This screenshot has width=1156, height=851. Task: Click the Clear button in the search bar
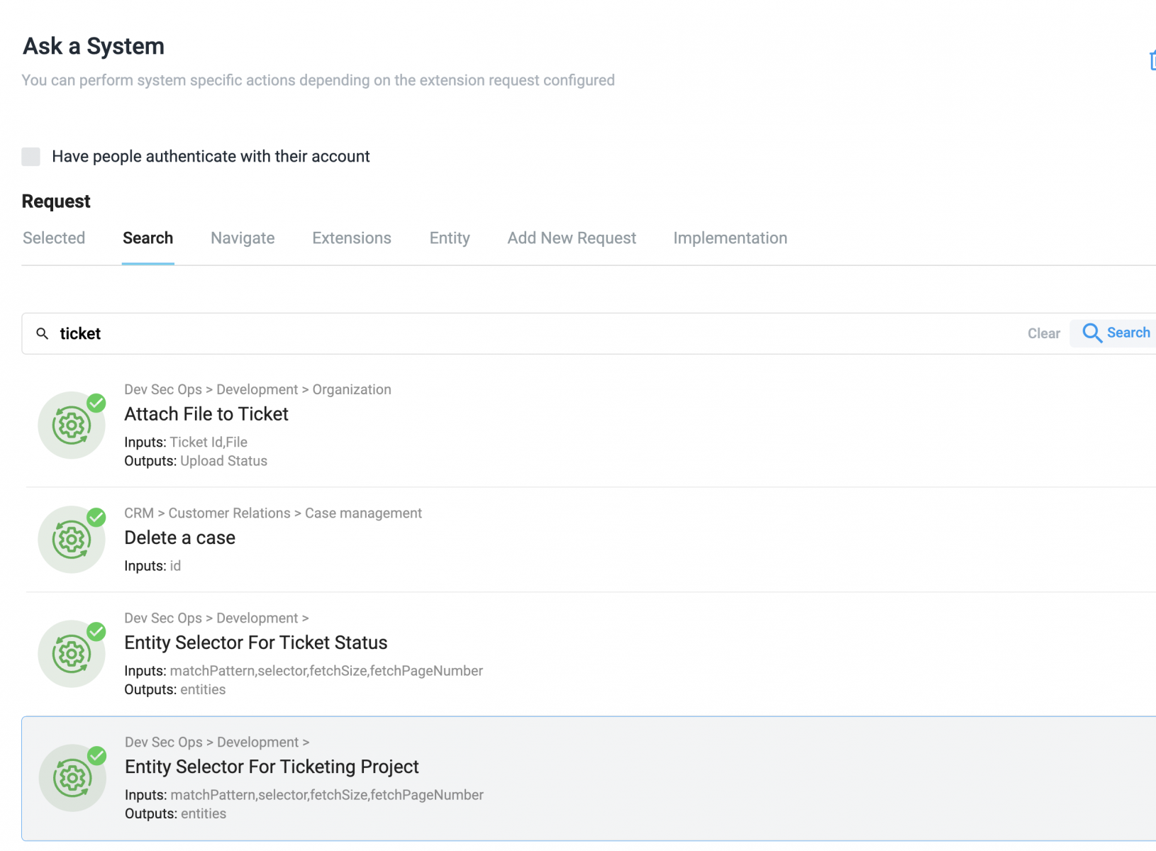(1044, 333)
